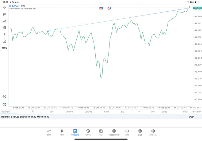Open the indicators f icon
Screen dimensions: 202x141
4,34
